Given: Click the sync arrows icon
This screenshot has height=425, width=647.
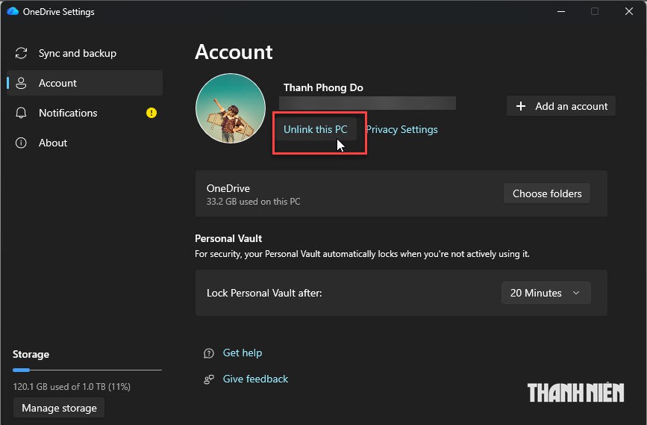Looking at the screenshot, I should pyautogui.click(x=21, y=53).
